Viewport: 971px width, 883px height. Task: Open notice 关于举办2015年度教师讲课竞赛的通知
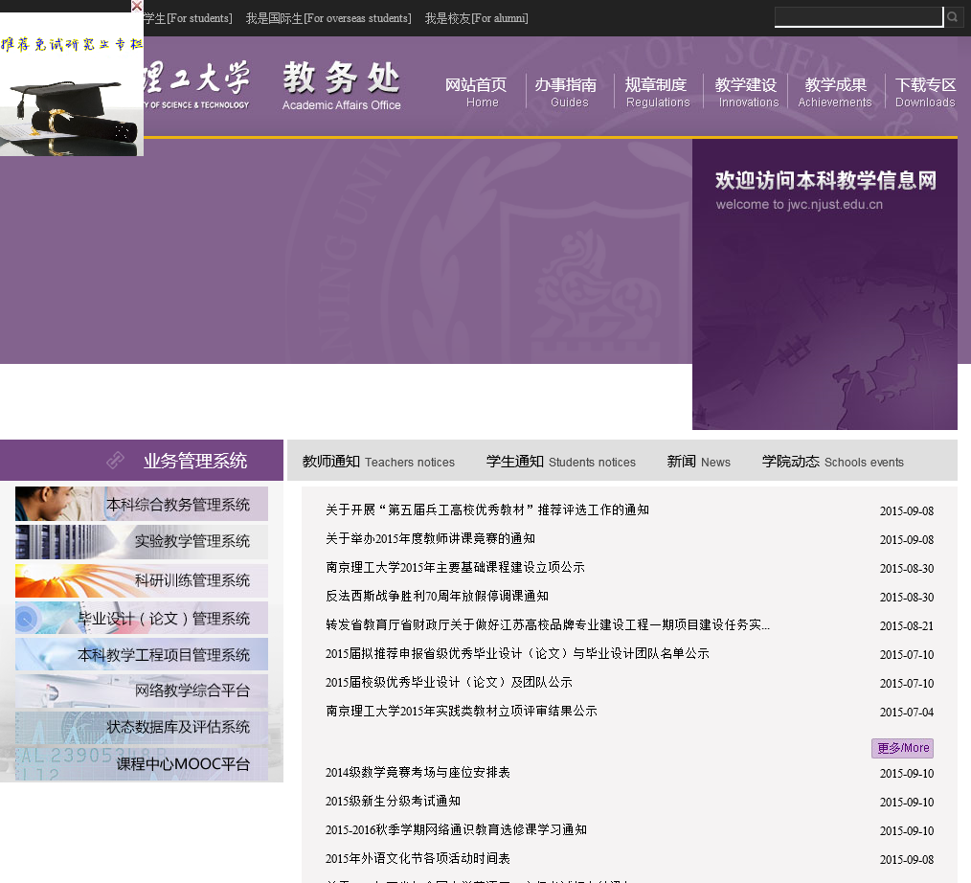[x=430, y=539]
